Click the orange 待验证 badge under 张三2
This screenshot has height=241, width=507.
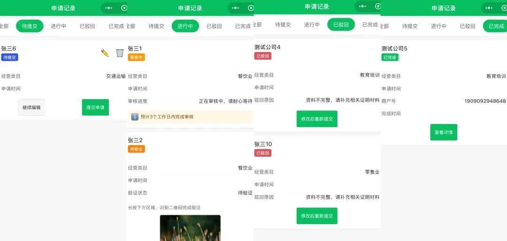137,149
